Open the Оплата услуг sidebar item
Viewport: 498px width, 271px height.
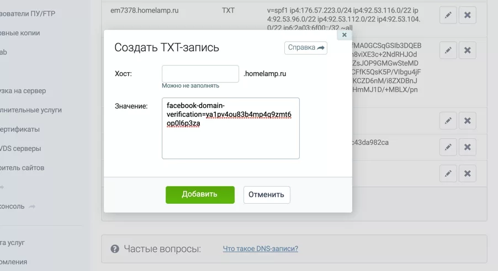(12, 242)
